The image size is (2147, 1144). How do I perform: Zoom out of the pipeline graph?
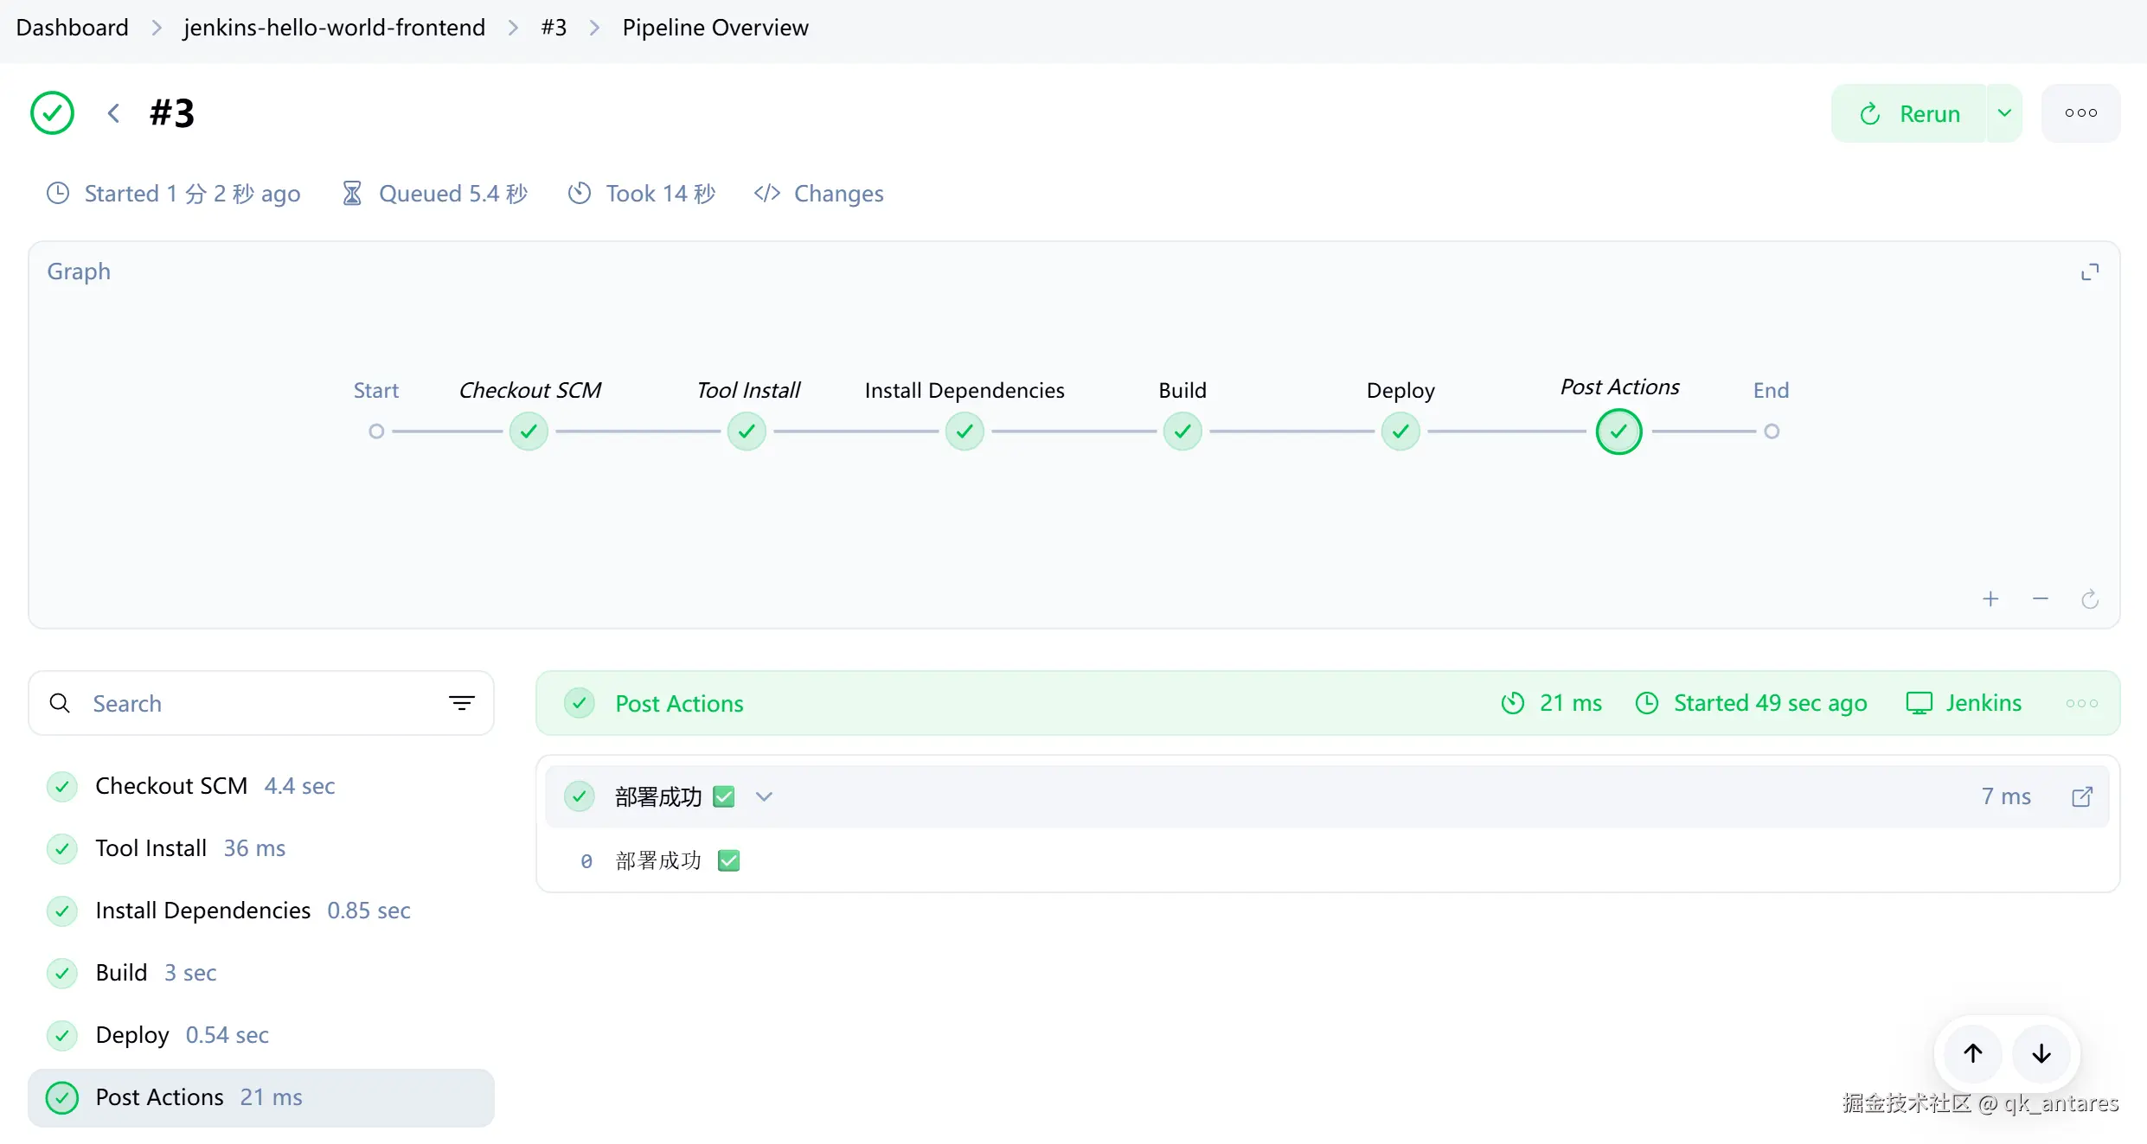pyautogui.click(x=2041, y=599)
